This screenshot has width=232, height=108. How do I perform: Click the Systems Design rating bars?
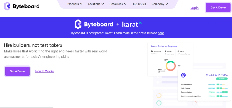pyautogui.click(x=222, y=85)
